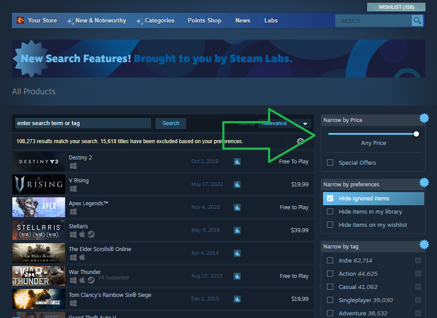Click the SteamOS icon under War Thunder

click(x=91, y=280)
